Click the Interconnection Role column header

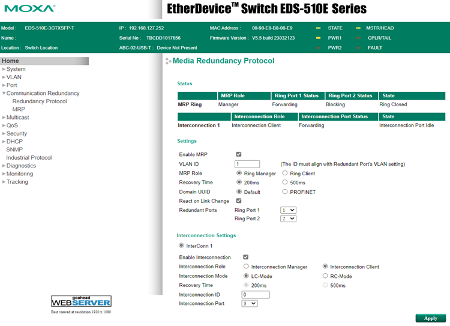(265, 116)
